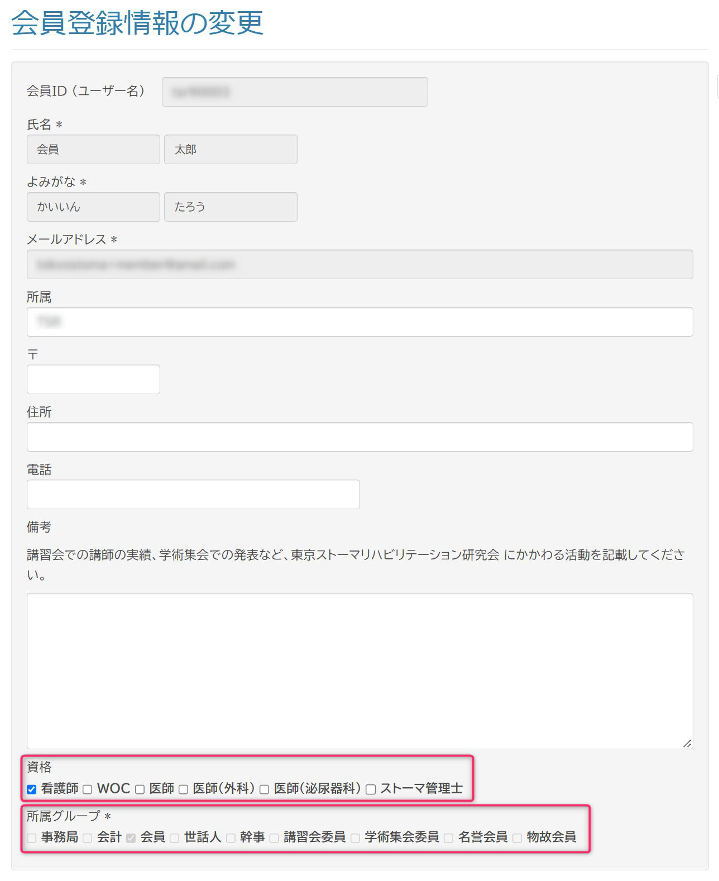Click the 会員ID username field
The image size is (719, 881).
tap(295, 92)
